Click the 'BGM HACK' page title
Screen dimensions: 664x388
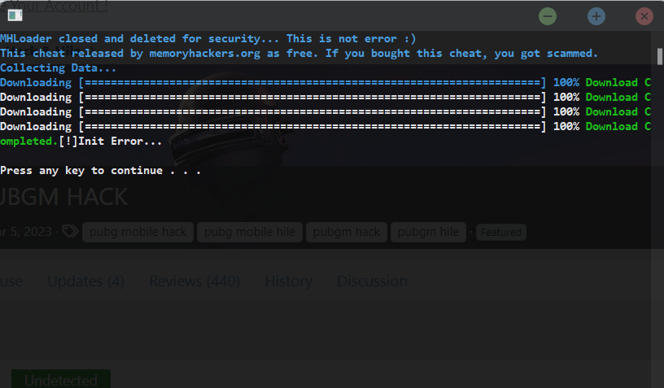63,197
